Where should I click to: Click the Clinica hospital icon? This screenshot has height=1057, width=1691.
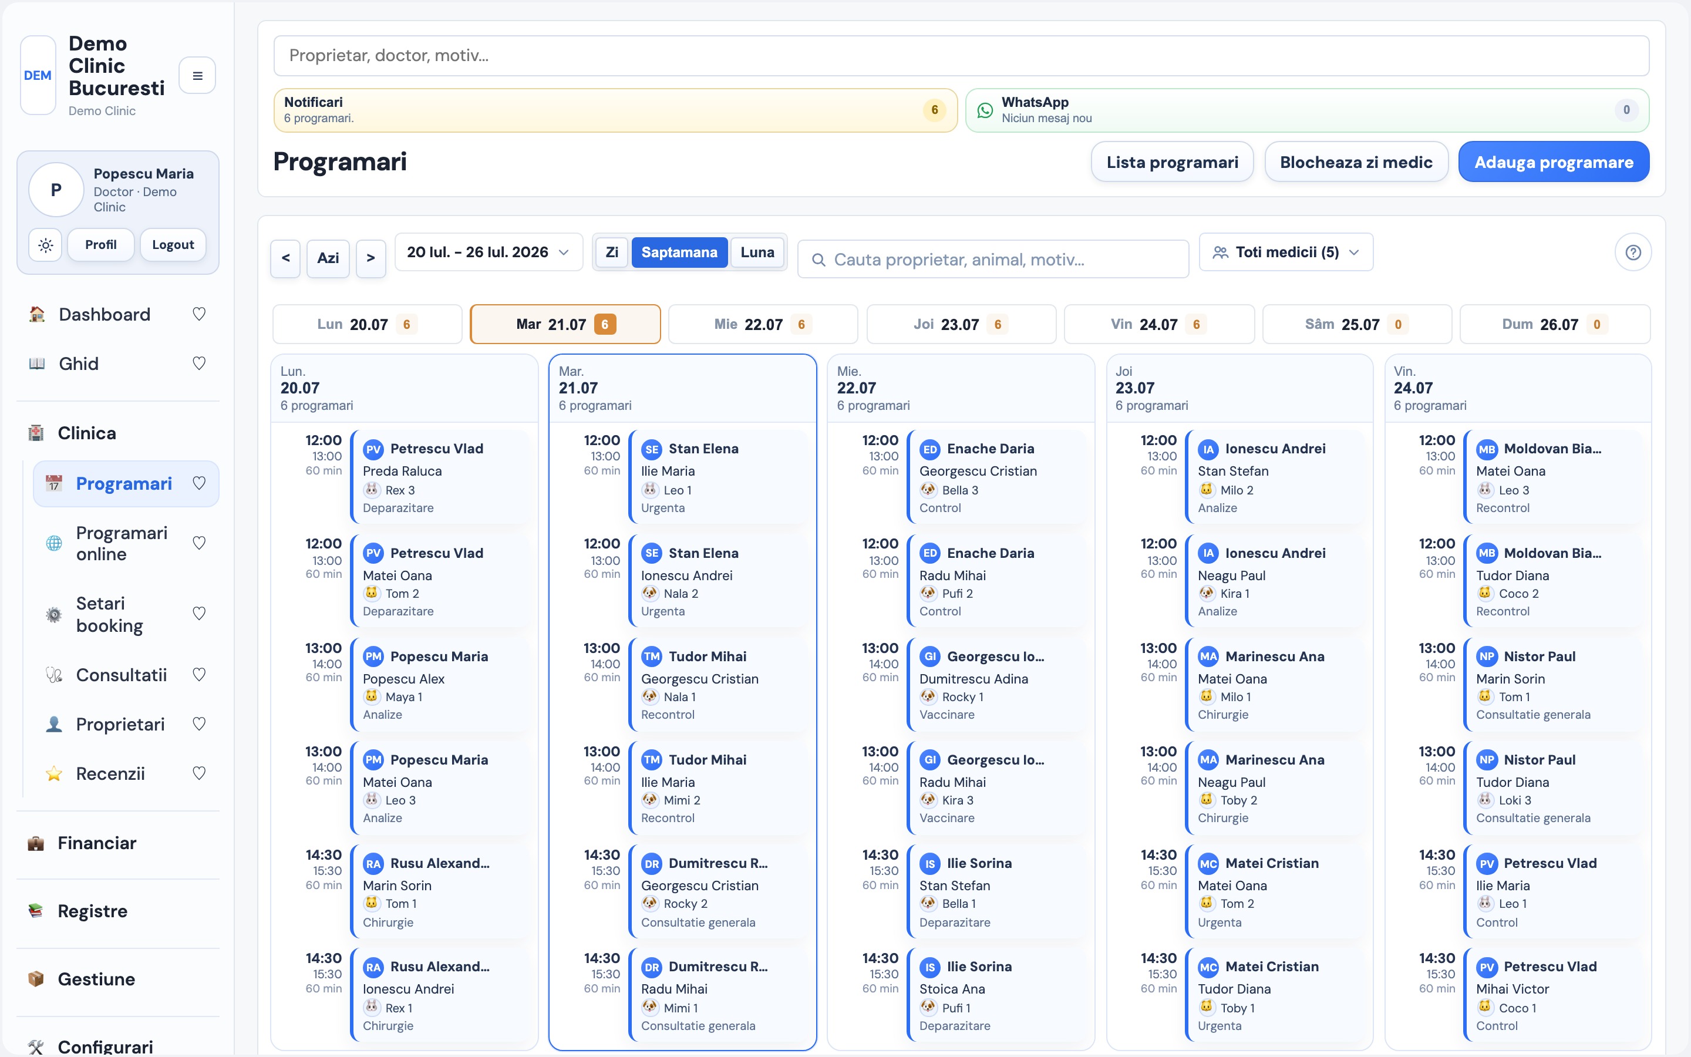pyautogui.click(x=36, y=433)
